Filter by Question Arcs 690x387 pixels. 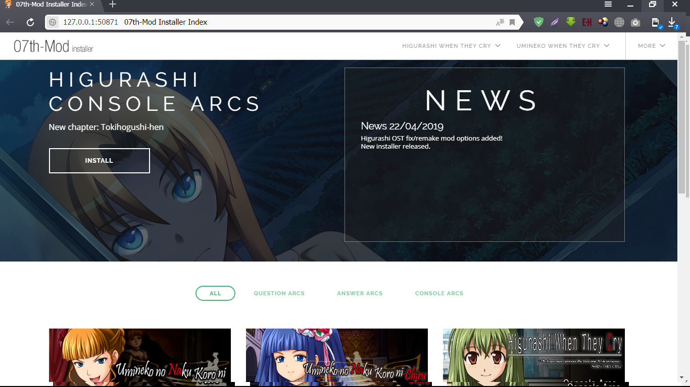click(x=279, y=293)
